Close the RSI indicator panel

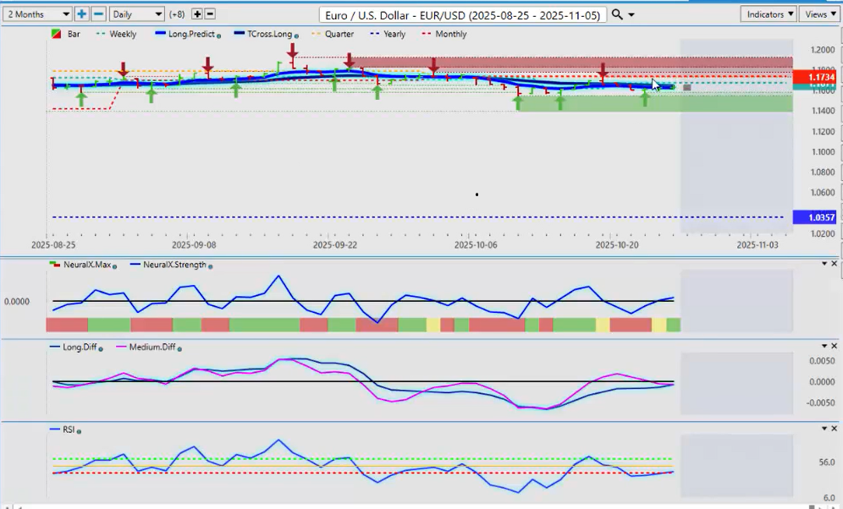[x=834, y=429]
